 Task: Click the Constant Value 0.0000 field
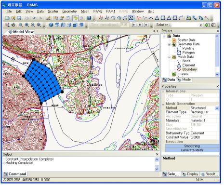tap(204, 137)
